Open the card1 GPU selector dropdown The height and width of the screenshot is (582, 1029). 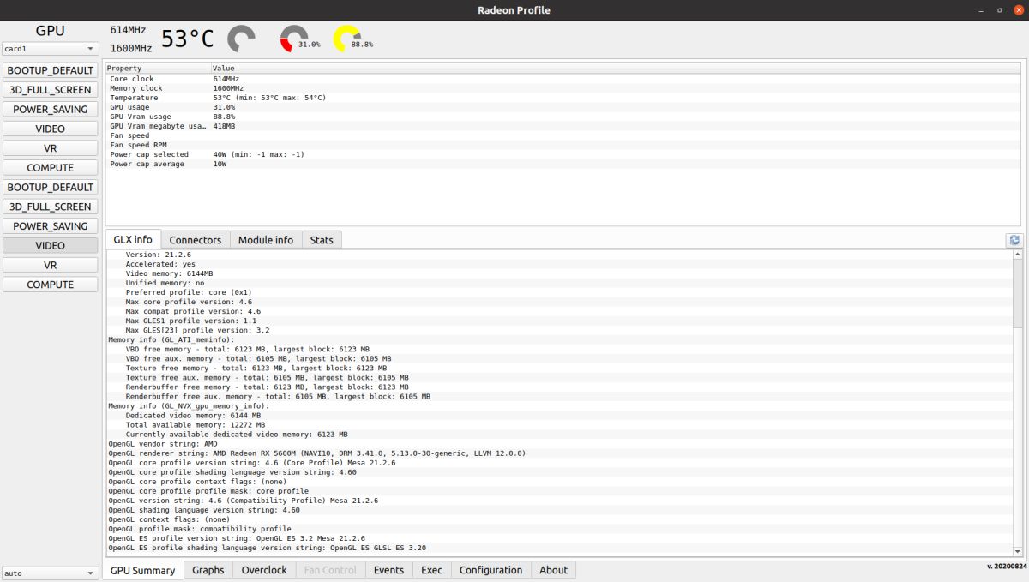50,49
